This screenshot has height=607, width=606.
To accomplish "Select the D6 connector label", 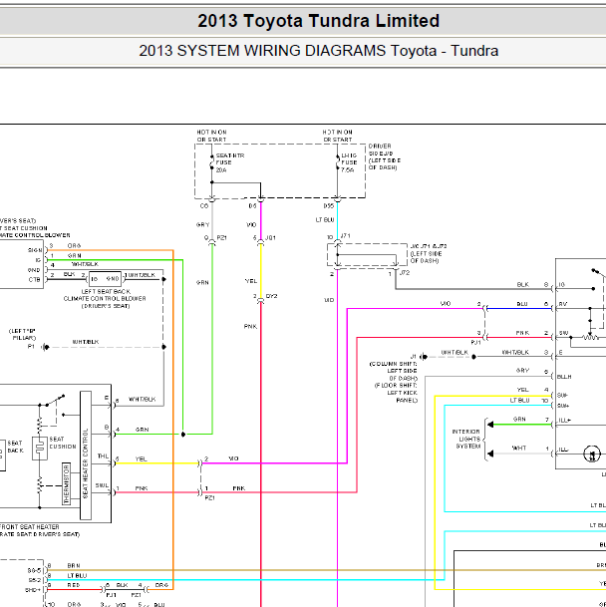I will click(x=252, y=206).
